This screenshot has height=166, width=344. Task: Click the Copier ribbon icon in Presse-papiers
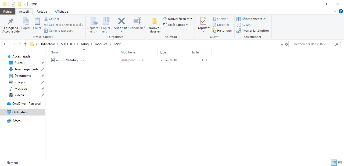click(26, 21)
